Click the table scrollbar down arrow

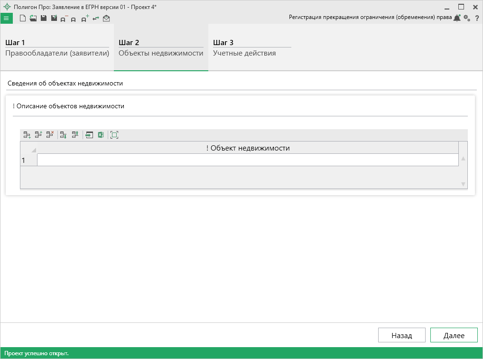click(x=463, y=184)
